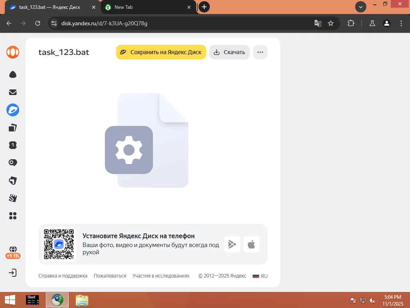Click the task_123.bat file title

pyautogui.click(x=64, y=52)
